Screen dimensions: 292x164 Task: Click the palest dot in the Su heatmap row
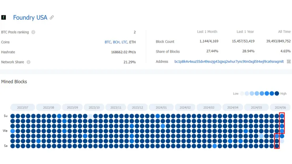90,116
